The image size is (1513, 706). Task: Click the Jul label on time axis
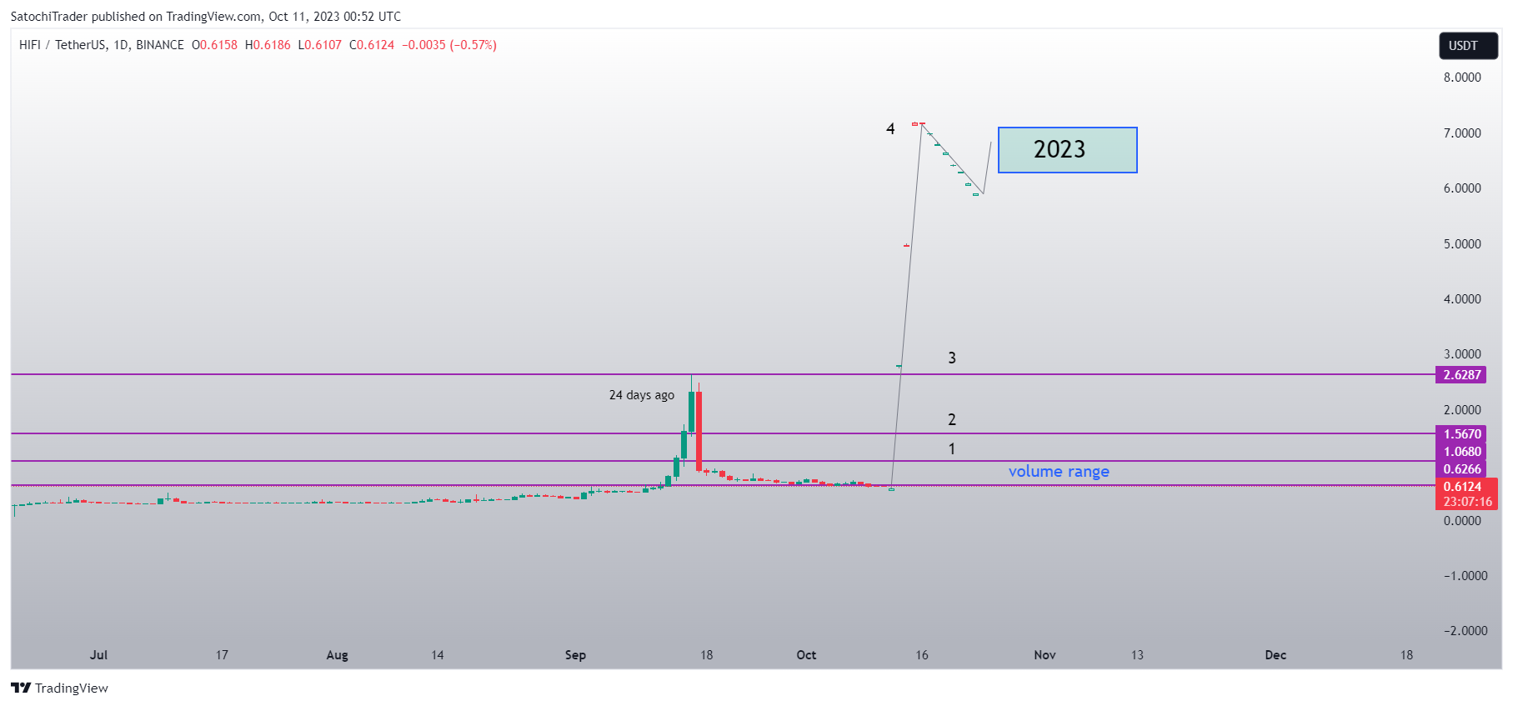click(x=98, y=655)
